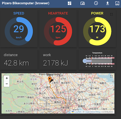Click the SPEED gauge showing 29

[x=19, y=31]
